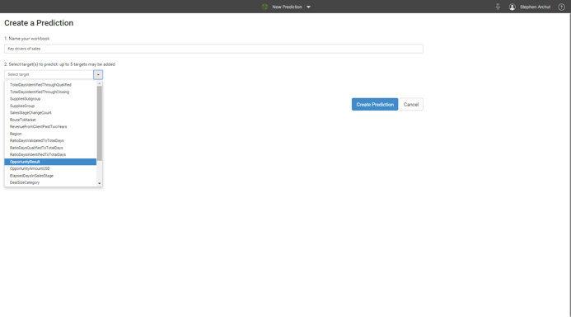This screenshot has height=321, width=571.
Task: Select RevenueFromClientPastTwoYears option
Action: [50, 126]
